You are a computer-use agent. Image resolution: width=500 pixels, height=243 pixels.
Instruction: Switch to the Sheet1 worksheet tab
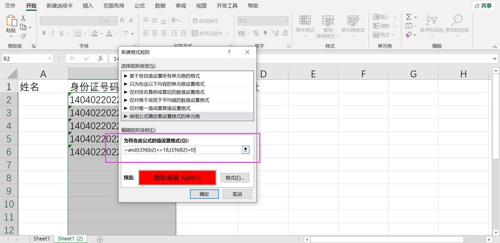41,238
